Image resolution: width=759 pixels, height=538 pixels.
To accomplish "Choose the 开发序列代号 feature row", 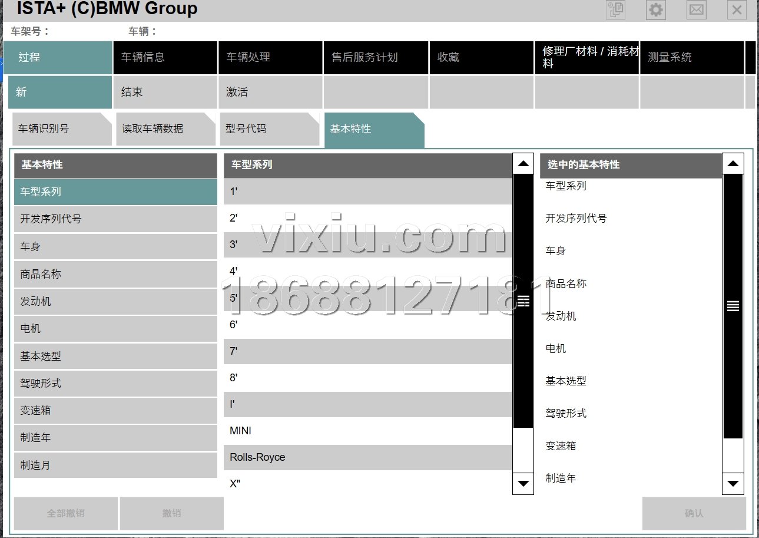I will point(115,219).
